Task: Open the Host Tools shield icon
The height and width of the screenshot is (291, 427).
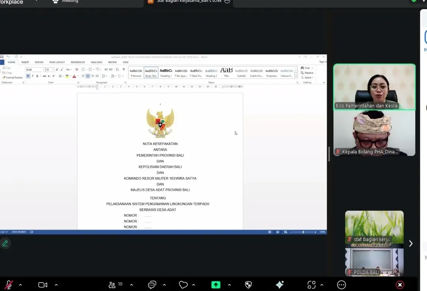Action: pos(248,285)
